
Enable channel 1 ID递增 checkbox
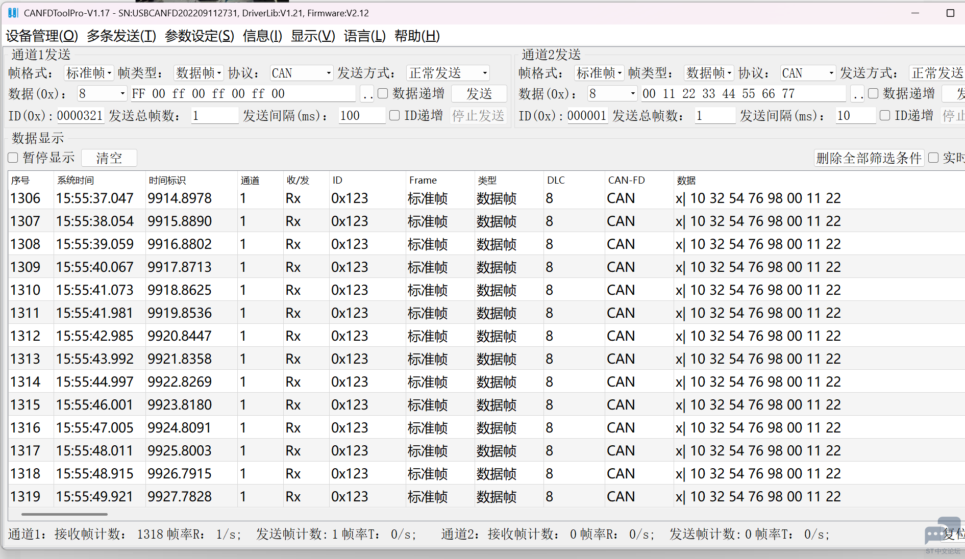pyautogui.click(x=394, y=115)
